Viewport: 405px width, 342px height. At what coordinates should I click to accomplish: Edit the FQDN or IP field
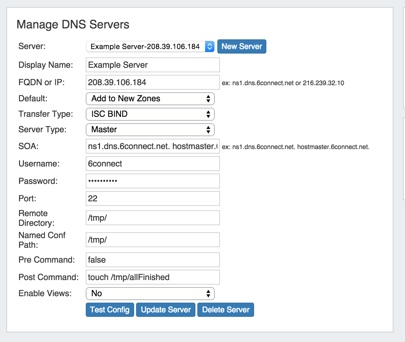[153, 82]
